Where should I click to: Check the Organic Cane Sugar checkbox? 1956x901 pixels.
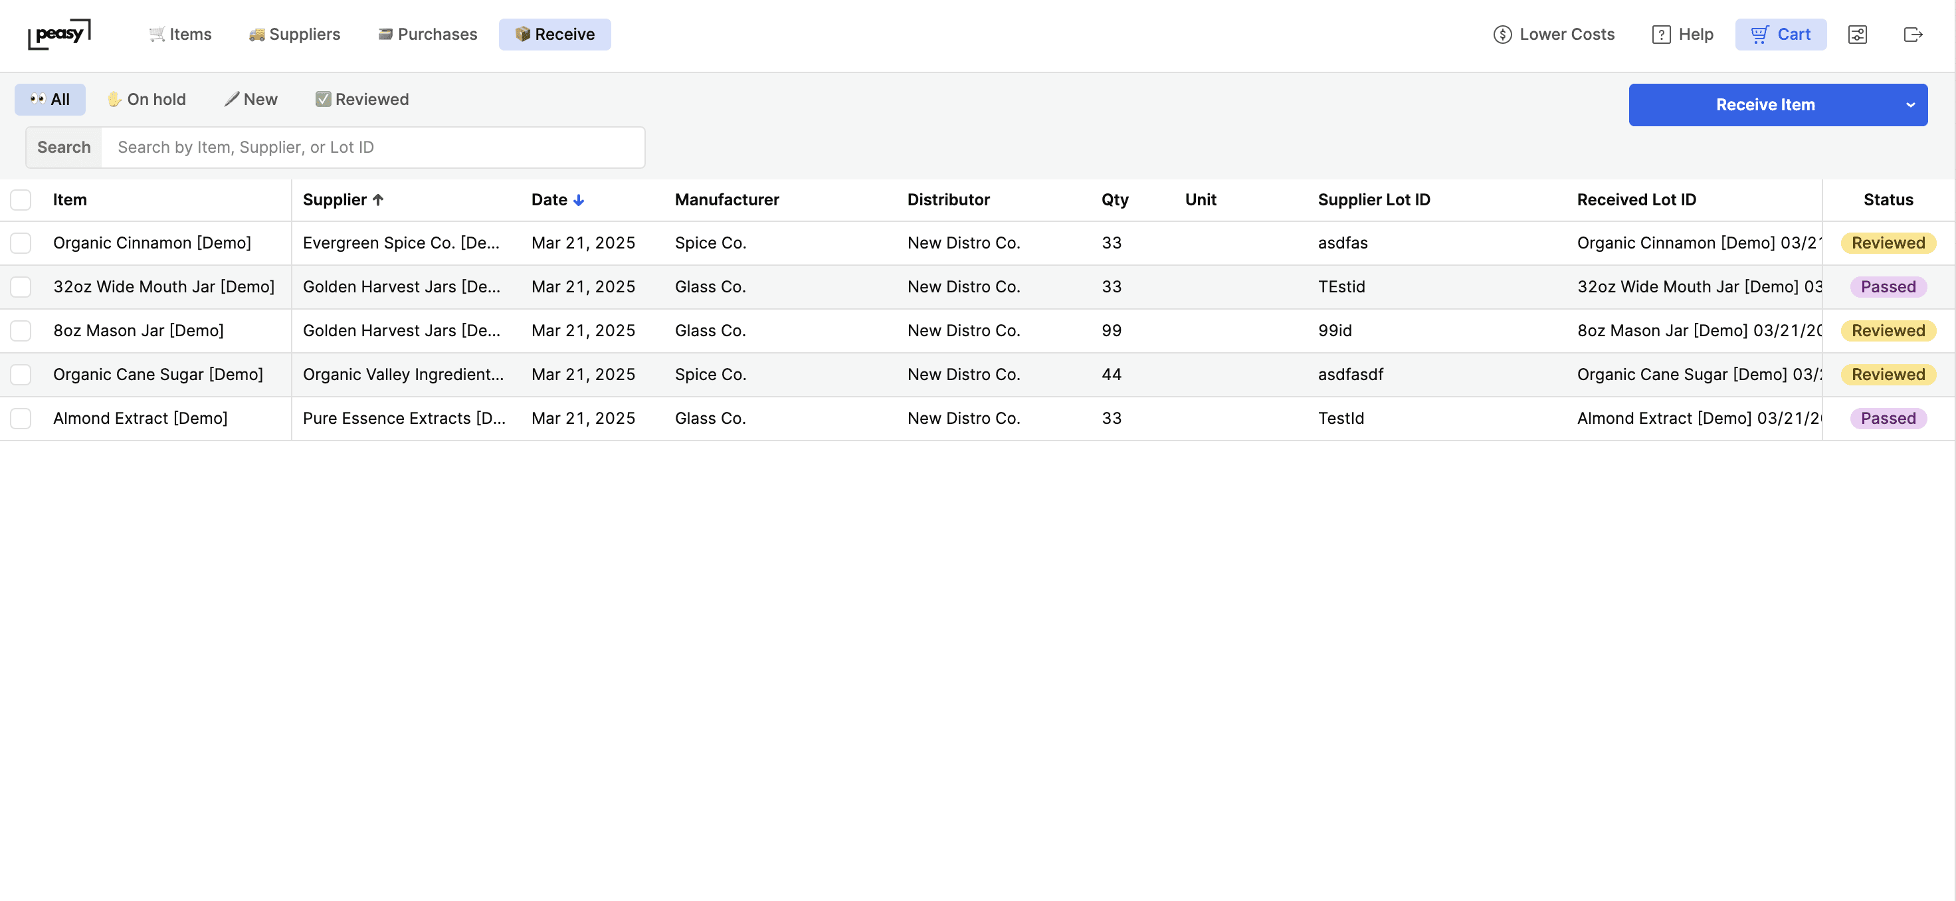click(21, 375)
